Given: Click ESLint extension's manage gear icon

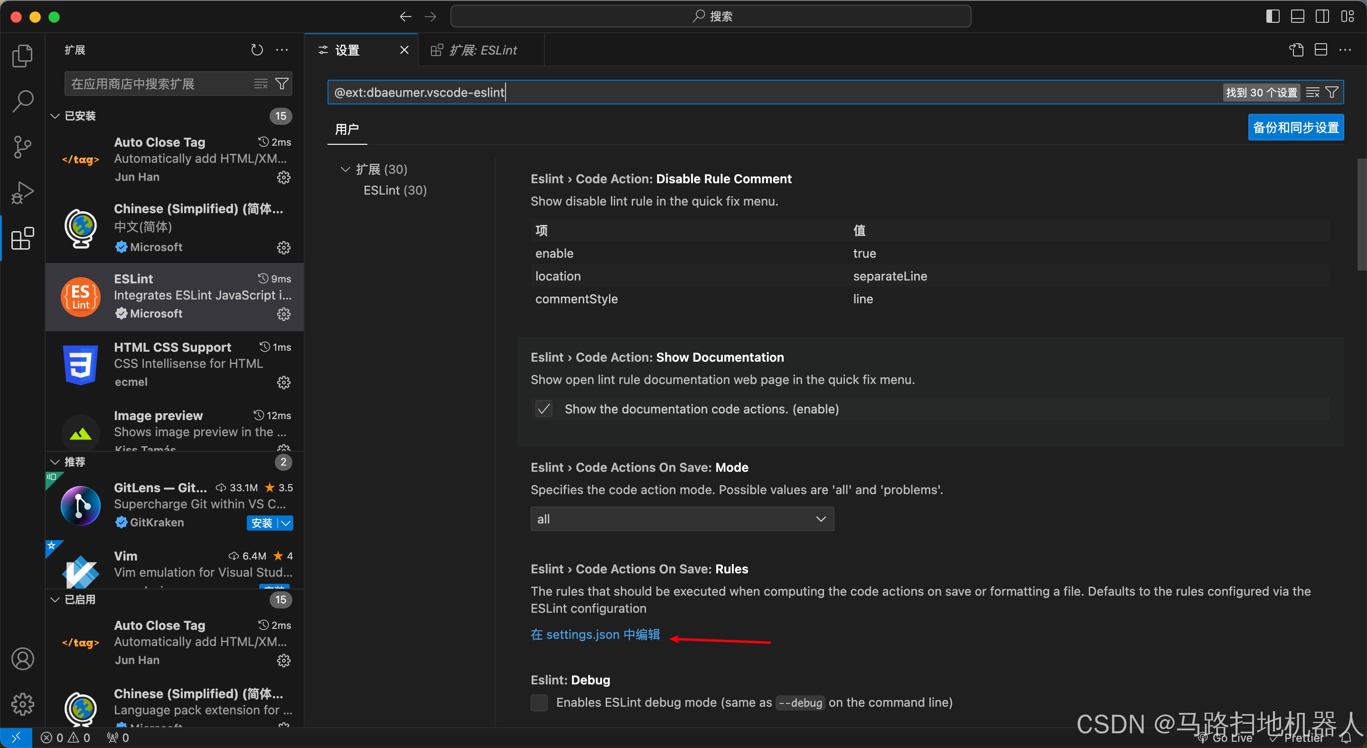Looking at the screenshot, I should [284, 314].
